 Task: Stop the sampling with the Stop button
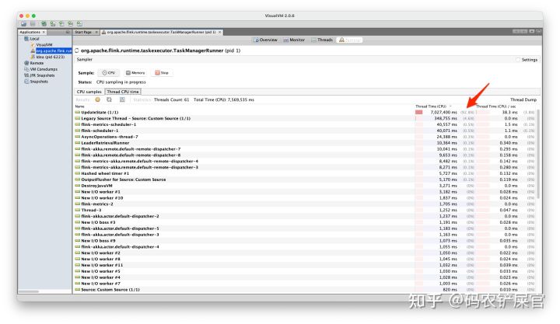(162, 73)
